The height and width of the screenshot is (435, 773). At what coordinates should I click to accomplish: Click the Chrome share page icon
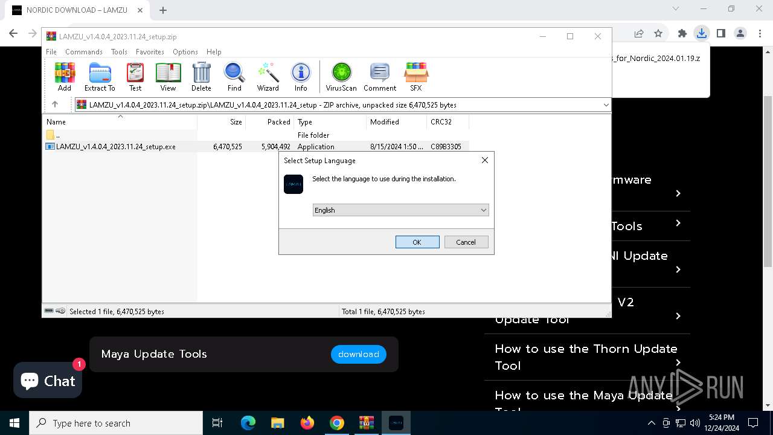(639, 33)
